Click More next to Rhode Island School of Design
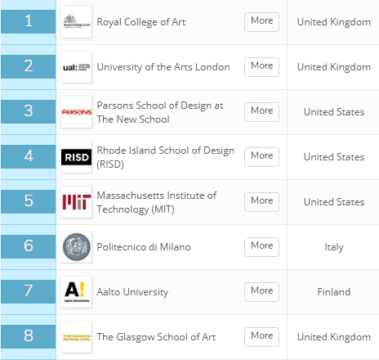379x360 pixels. tap(261, 157)
